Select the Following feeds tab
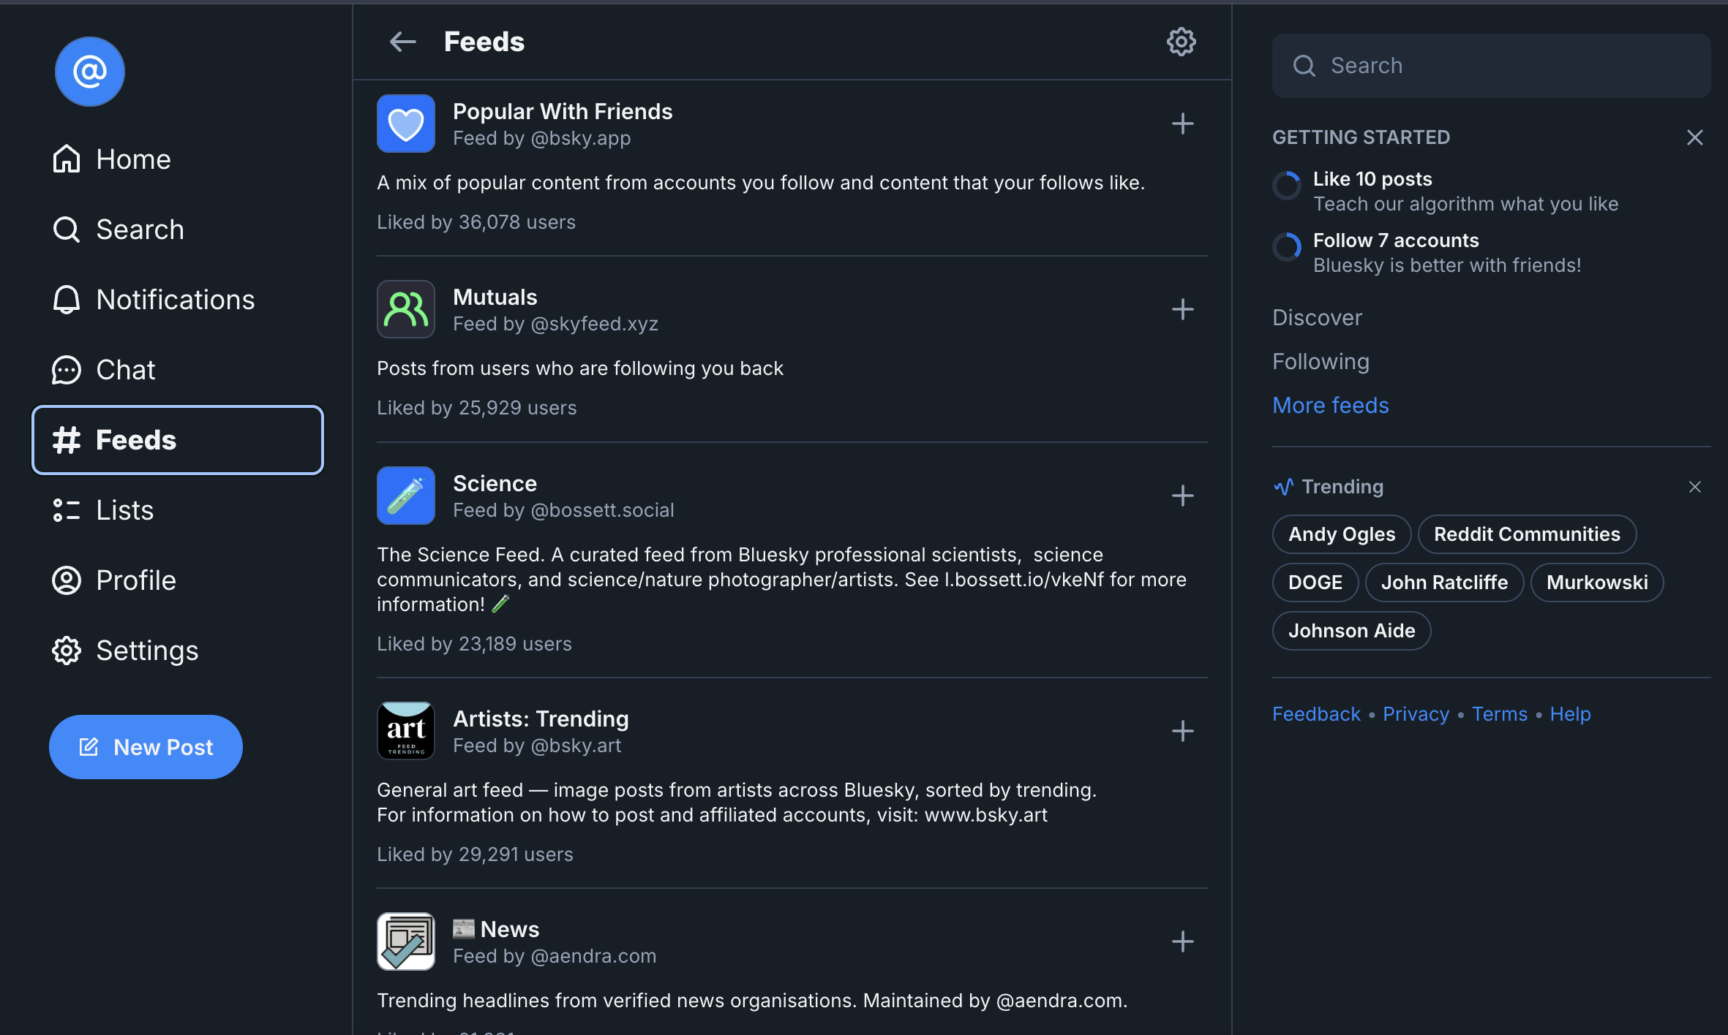This screenshot has height=1035, width=1728. [1320, 361]
